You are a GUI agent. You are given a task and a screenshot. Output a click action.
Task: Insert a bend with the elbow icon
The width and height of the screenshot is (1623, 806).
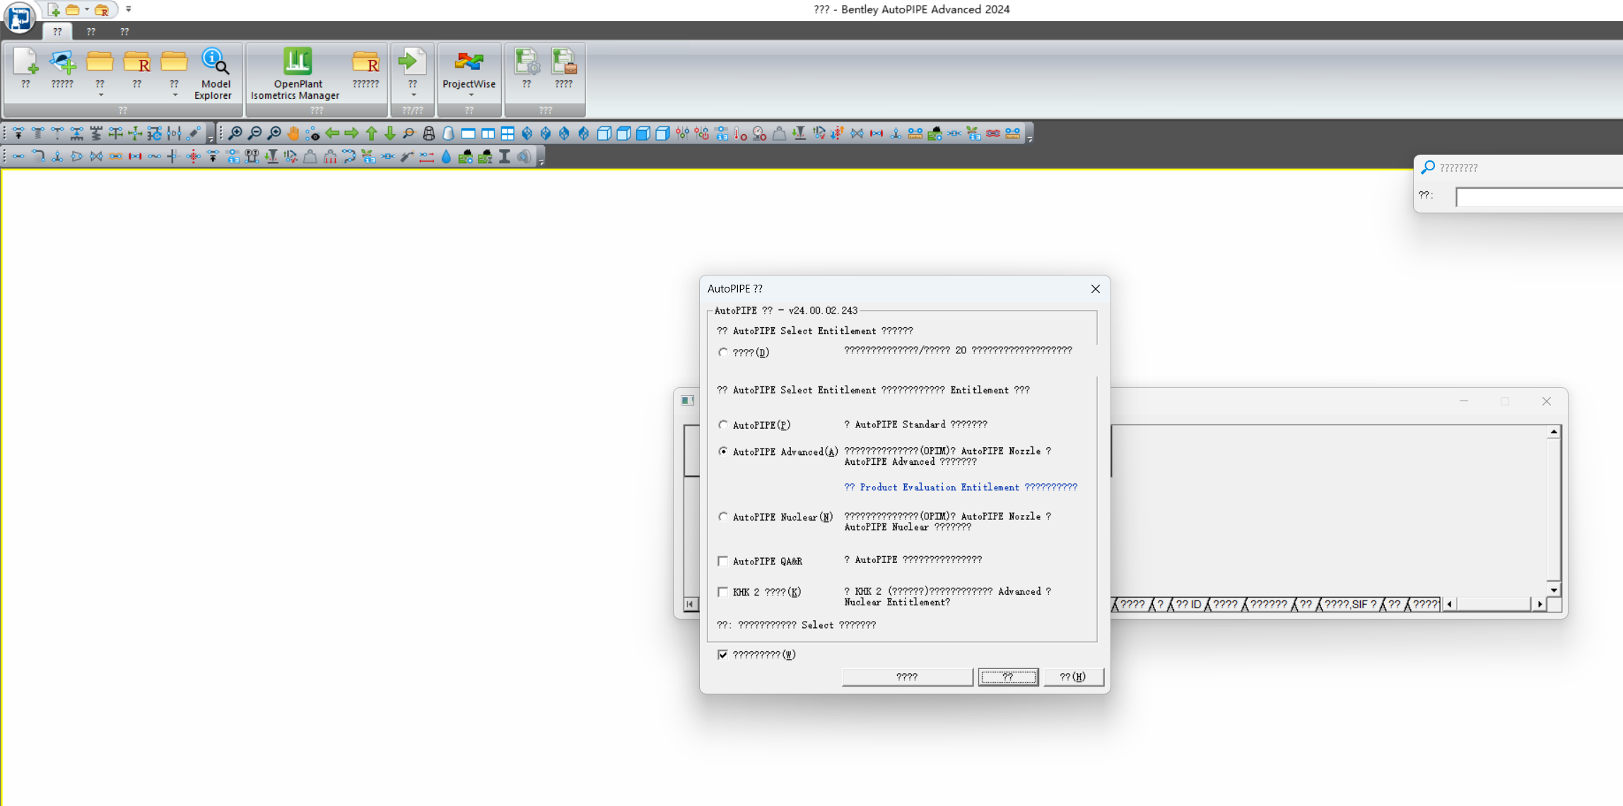point(38,157)
